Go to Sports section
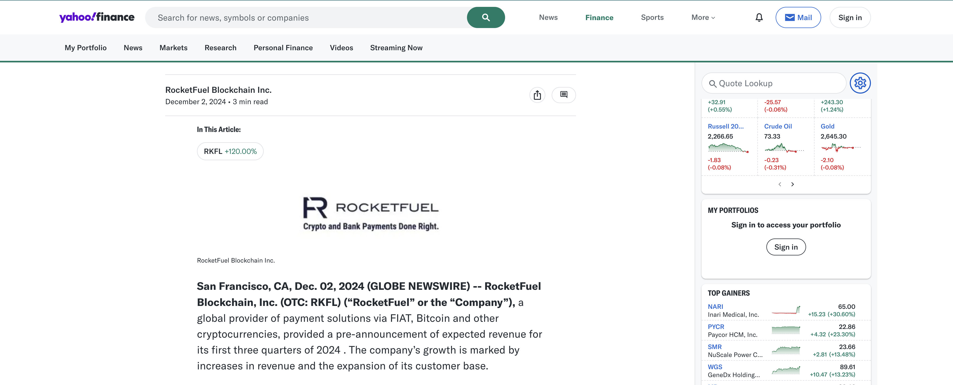Viewport: 953px width, 385px height. (x=652, y=17)
